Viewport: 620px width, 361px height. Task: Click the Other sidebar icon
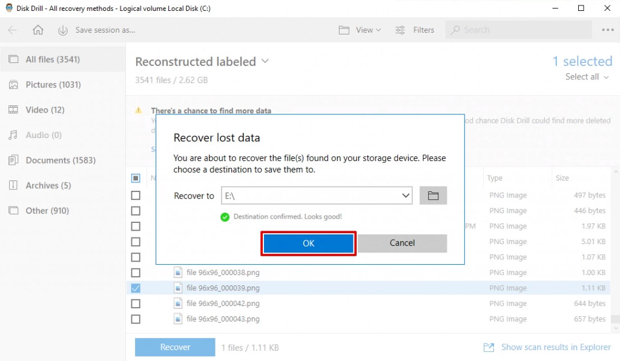pos(13,210)
